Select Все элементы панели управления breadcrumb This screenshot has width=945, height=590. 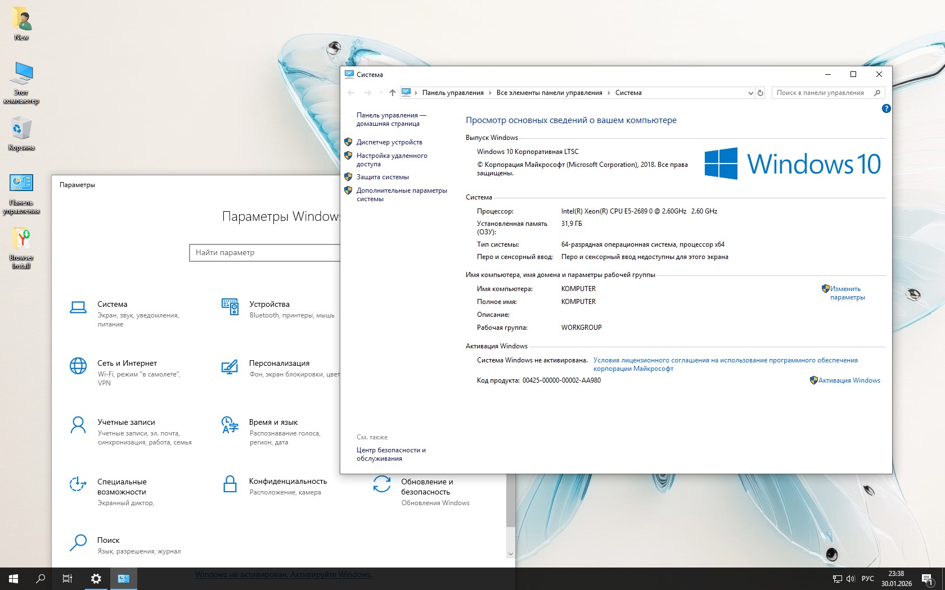coord(549,93)
